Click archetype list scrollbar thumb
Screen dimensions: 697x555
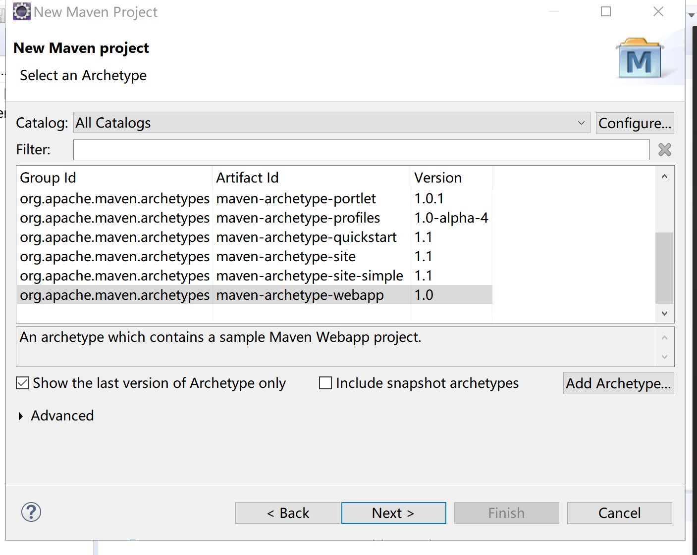tap(664, 268)
